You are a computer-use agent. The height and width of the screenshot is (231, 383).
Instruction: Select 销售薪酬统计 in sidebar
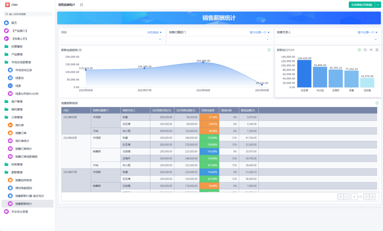tap(27, 204)
